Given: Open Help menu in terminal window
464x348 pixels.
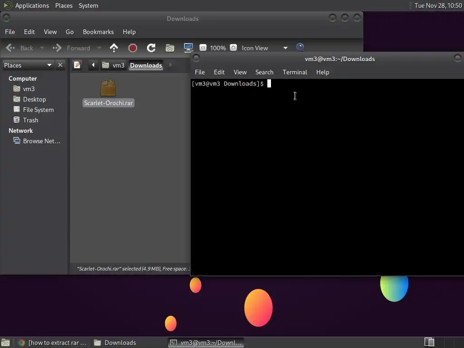Looking at the screenshot, I should pyautogui.click(x=323, y=72).
